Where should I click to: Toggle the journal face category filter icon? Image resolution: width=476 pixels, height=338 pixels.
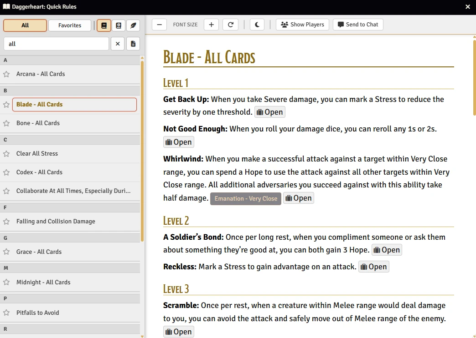(119, 25)
